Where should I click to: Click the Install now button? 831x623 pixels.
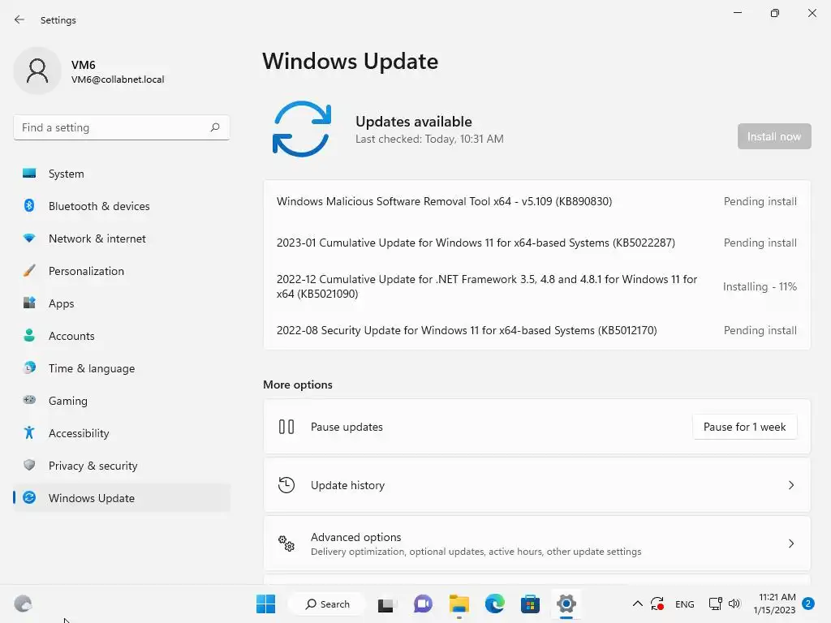[x=773, y=136]
